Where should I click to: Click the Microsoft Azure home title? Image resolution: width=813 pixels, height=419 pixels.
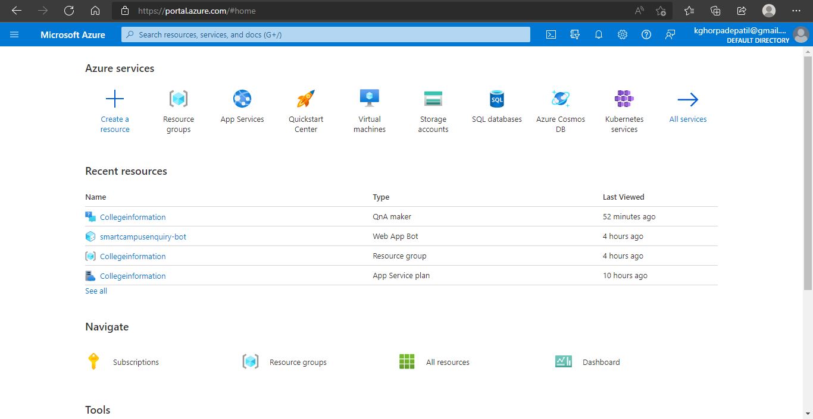tap(73, 34)
